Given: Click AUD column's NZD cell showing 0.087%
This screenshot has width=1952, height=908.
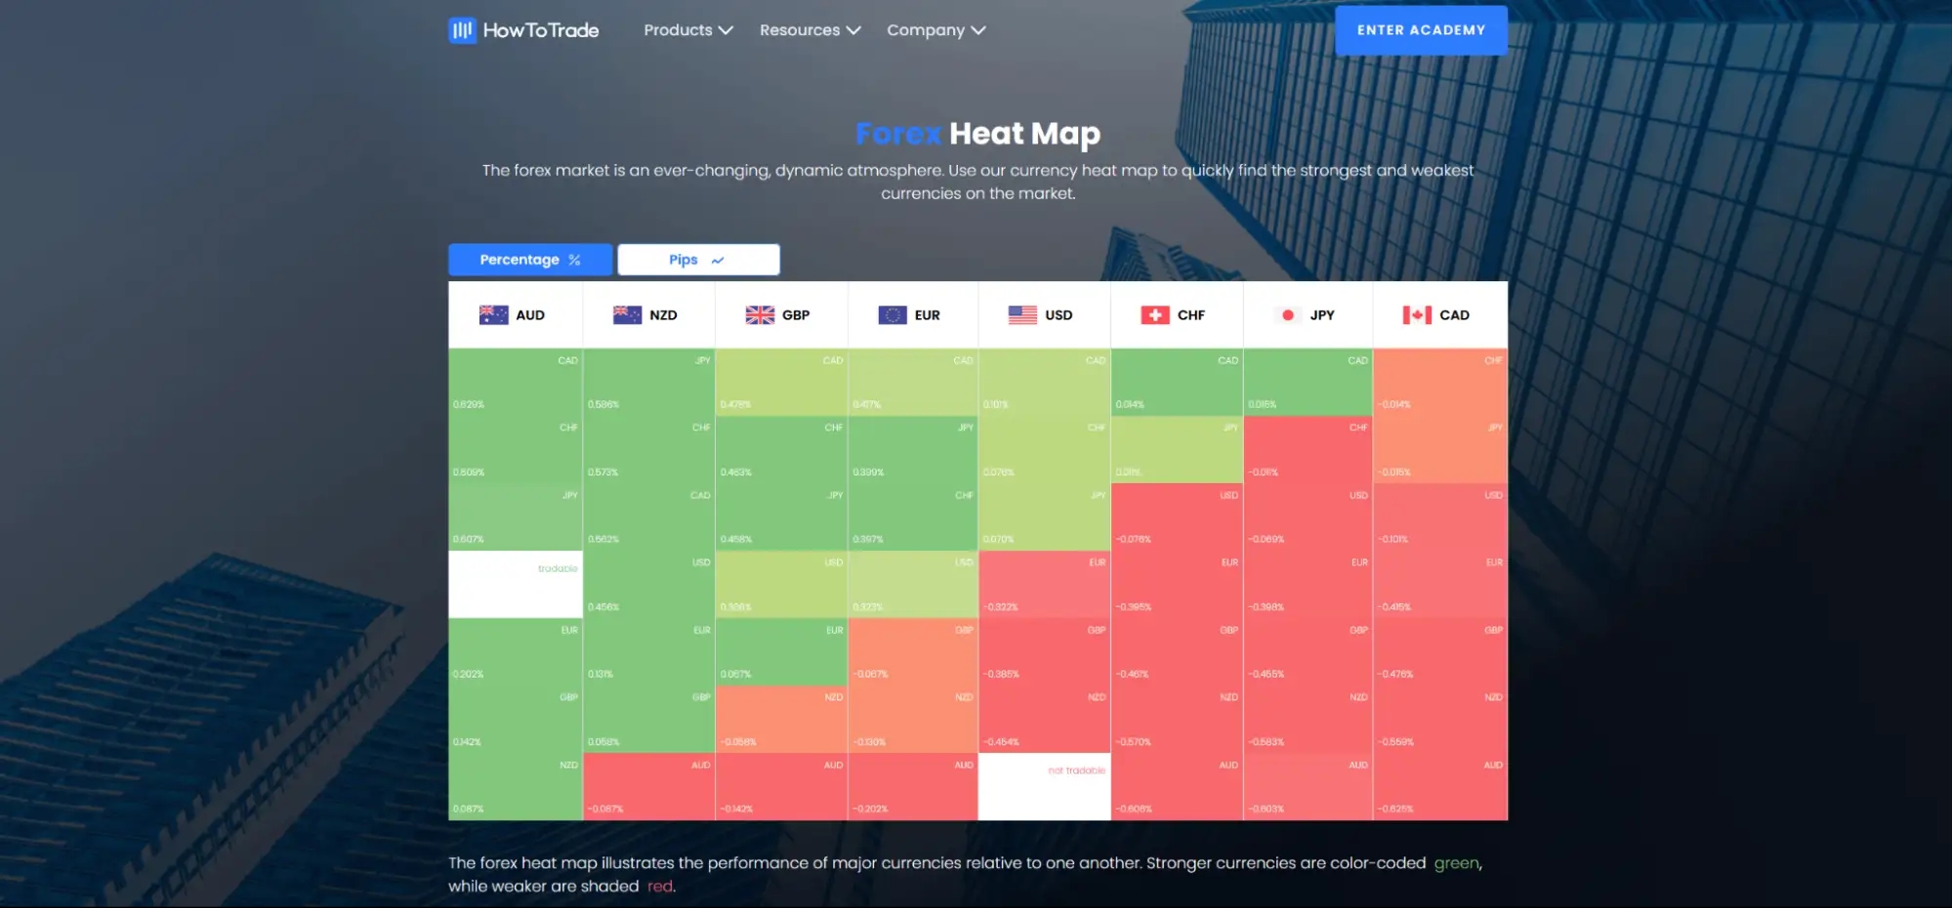Looking at the screenshot, I should click(x=516, y=786).
